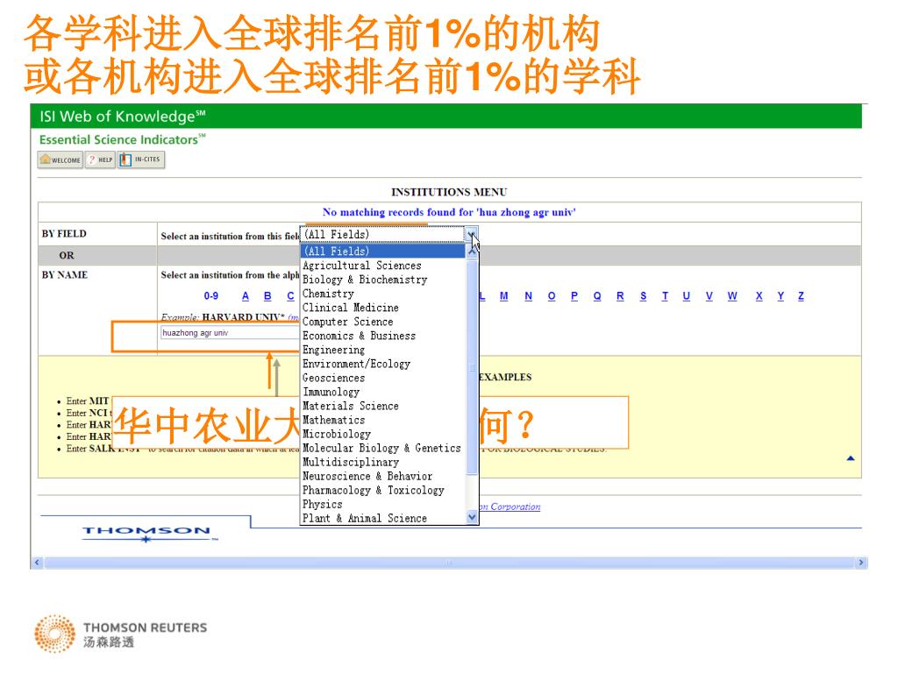Image resolution: width=898 pixels, height=673 pixels.
Task: Browse institutions starting with Z
Action: 802,296
